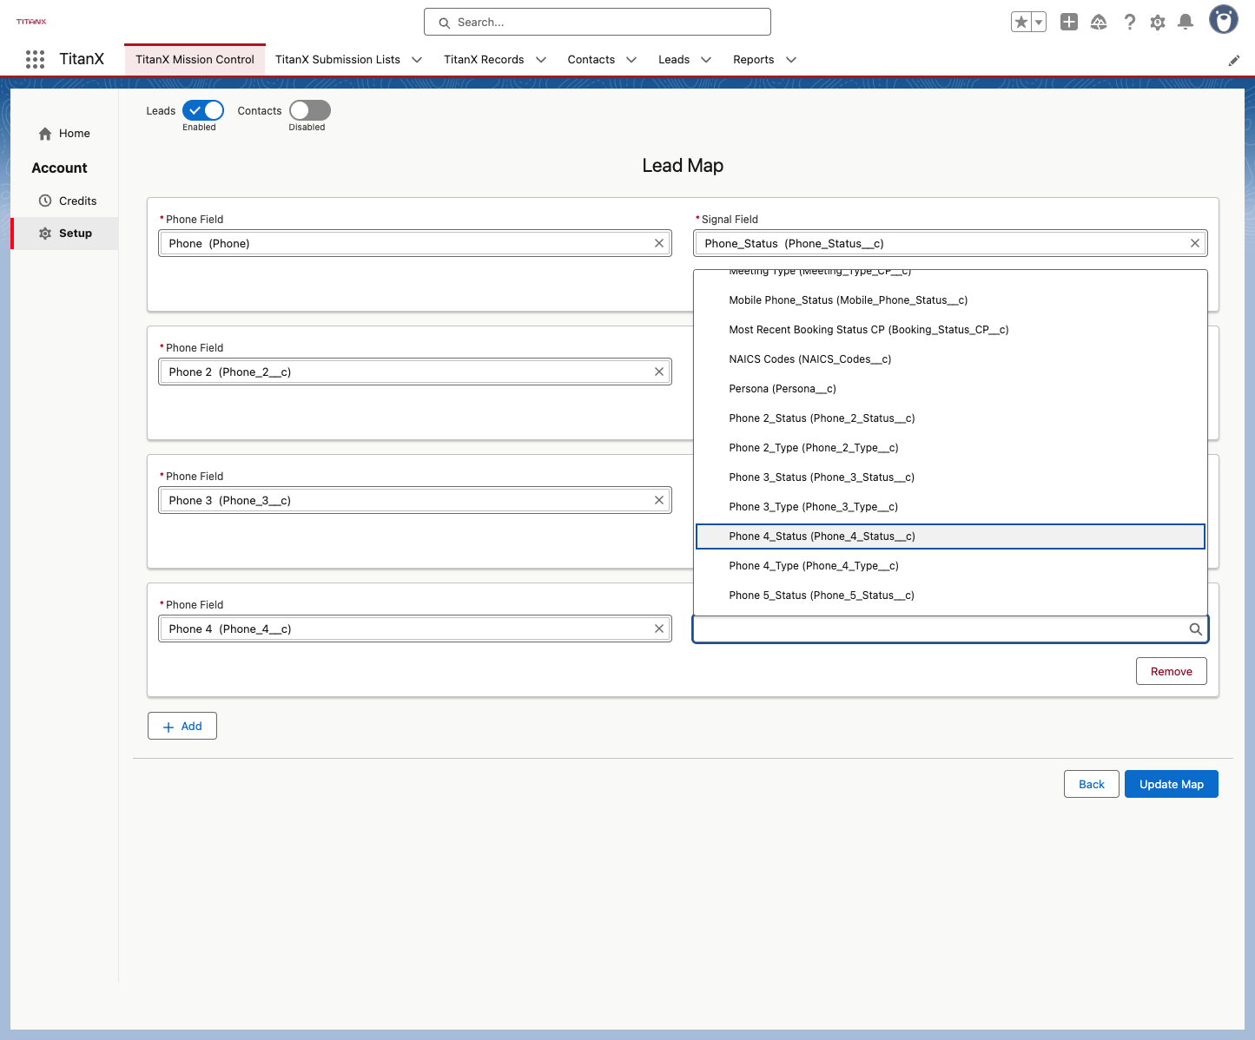The height and width of the screenshot is (1040, 1255).
Task: Clear the Phone 2 field selection
Action: (x=659, y=372)
